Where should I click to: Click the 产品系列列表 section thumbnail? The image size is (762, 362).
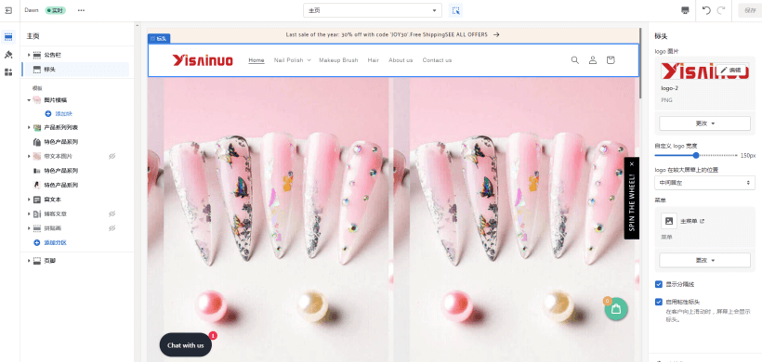(37, 127)
